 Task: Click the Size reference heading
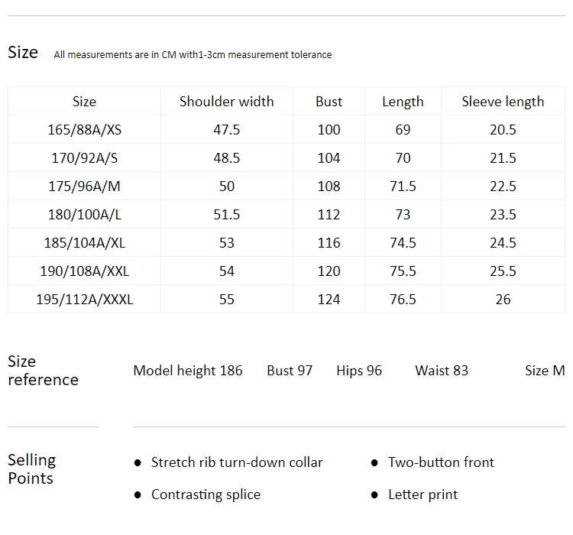point(43,371)
